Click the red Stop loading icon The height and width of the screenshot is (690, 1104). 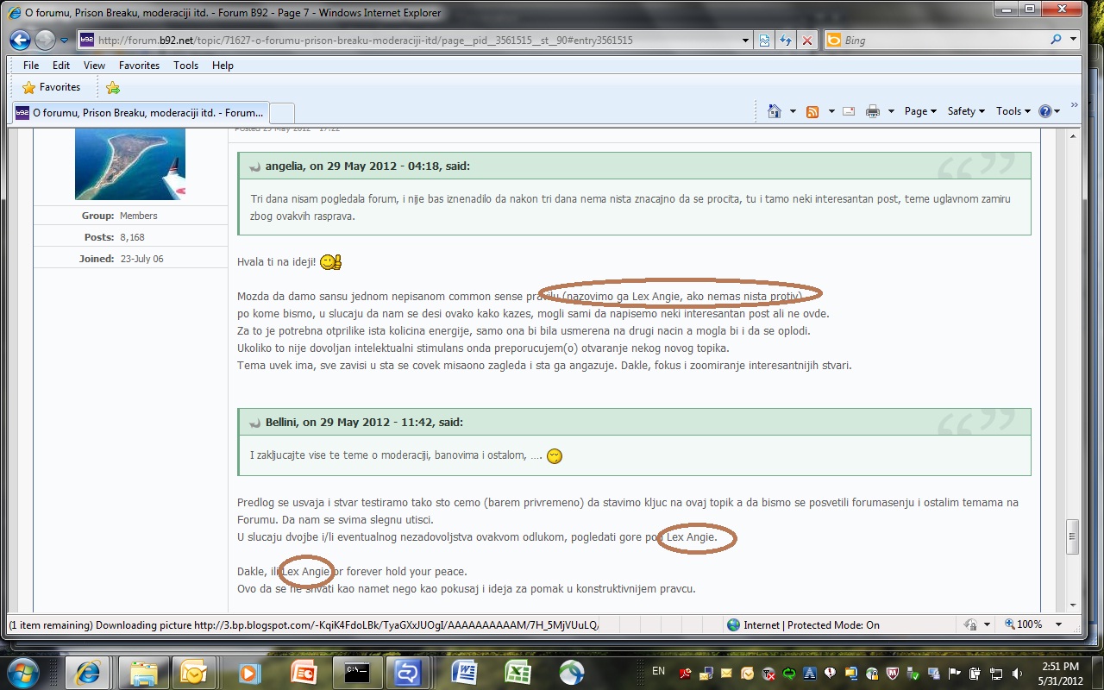point(807,40)
